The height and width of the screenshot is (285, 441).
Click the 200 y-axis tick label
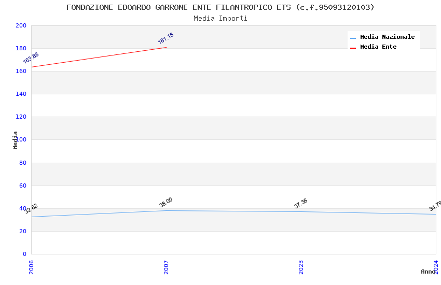click(21, 25)
